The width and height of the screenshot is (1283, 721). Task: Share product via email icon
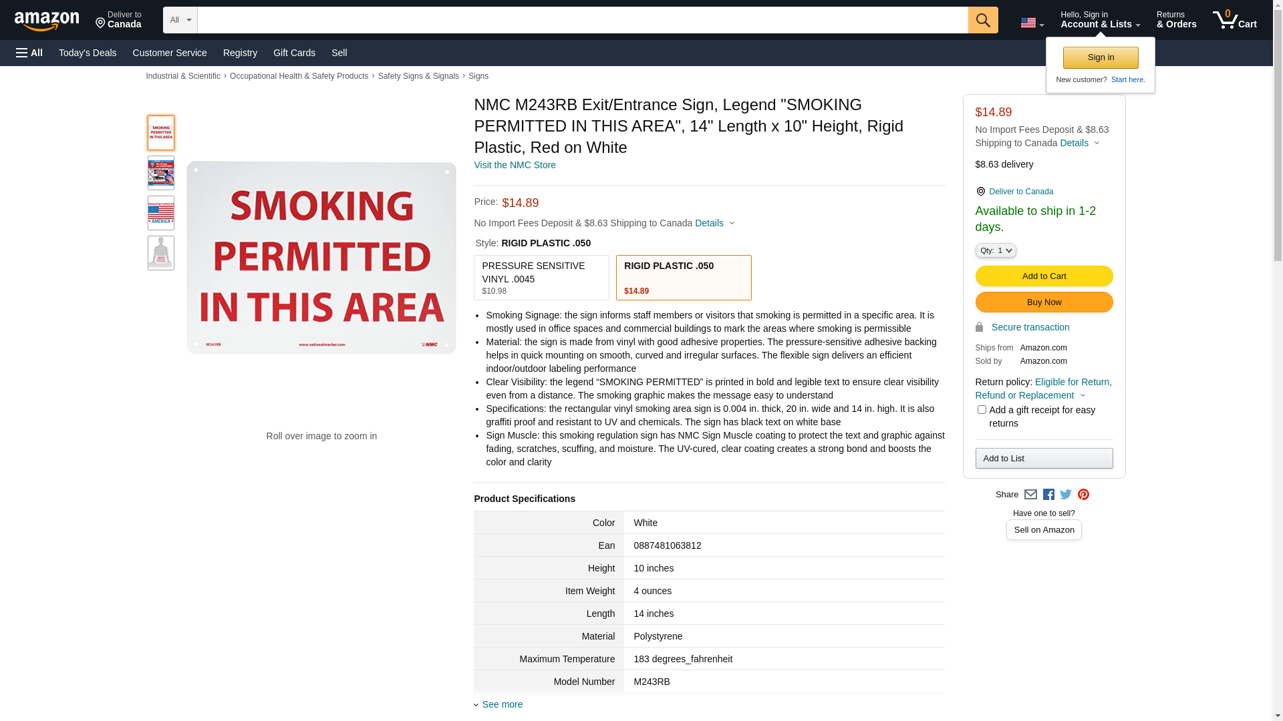pos(1030,495)
